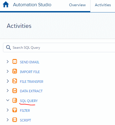Click the Filter funnel icon
115x125 pixels.
[15, 110]
